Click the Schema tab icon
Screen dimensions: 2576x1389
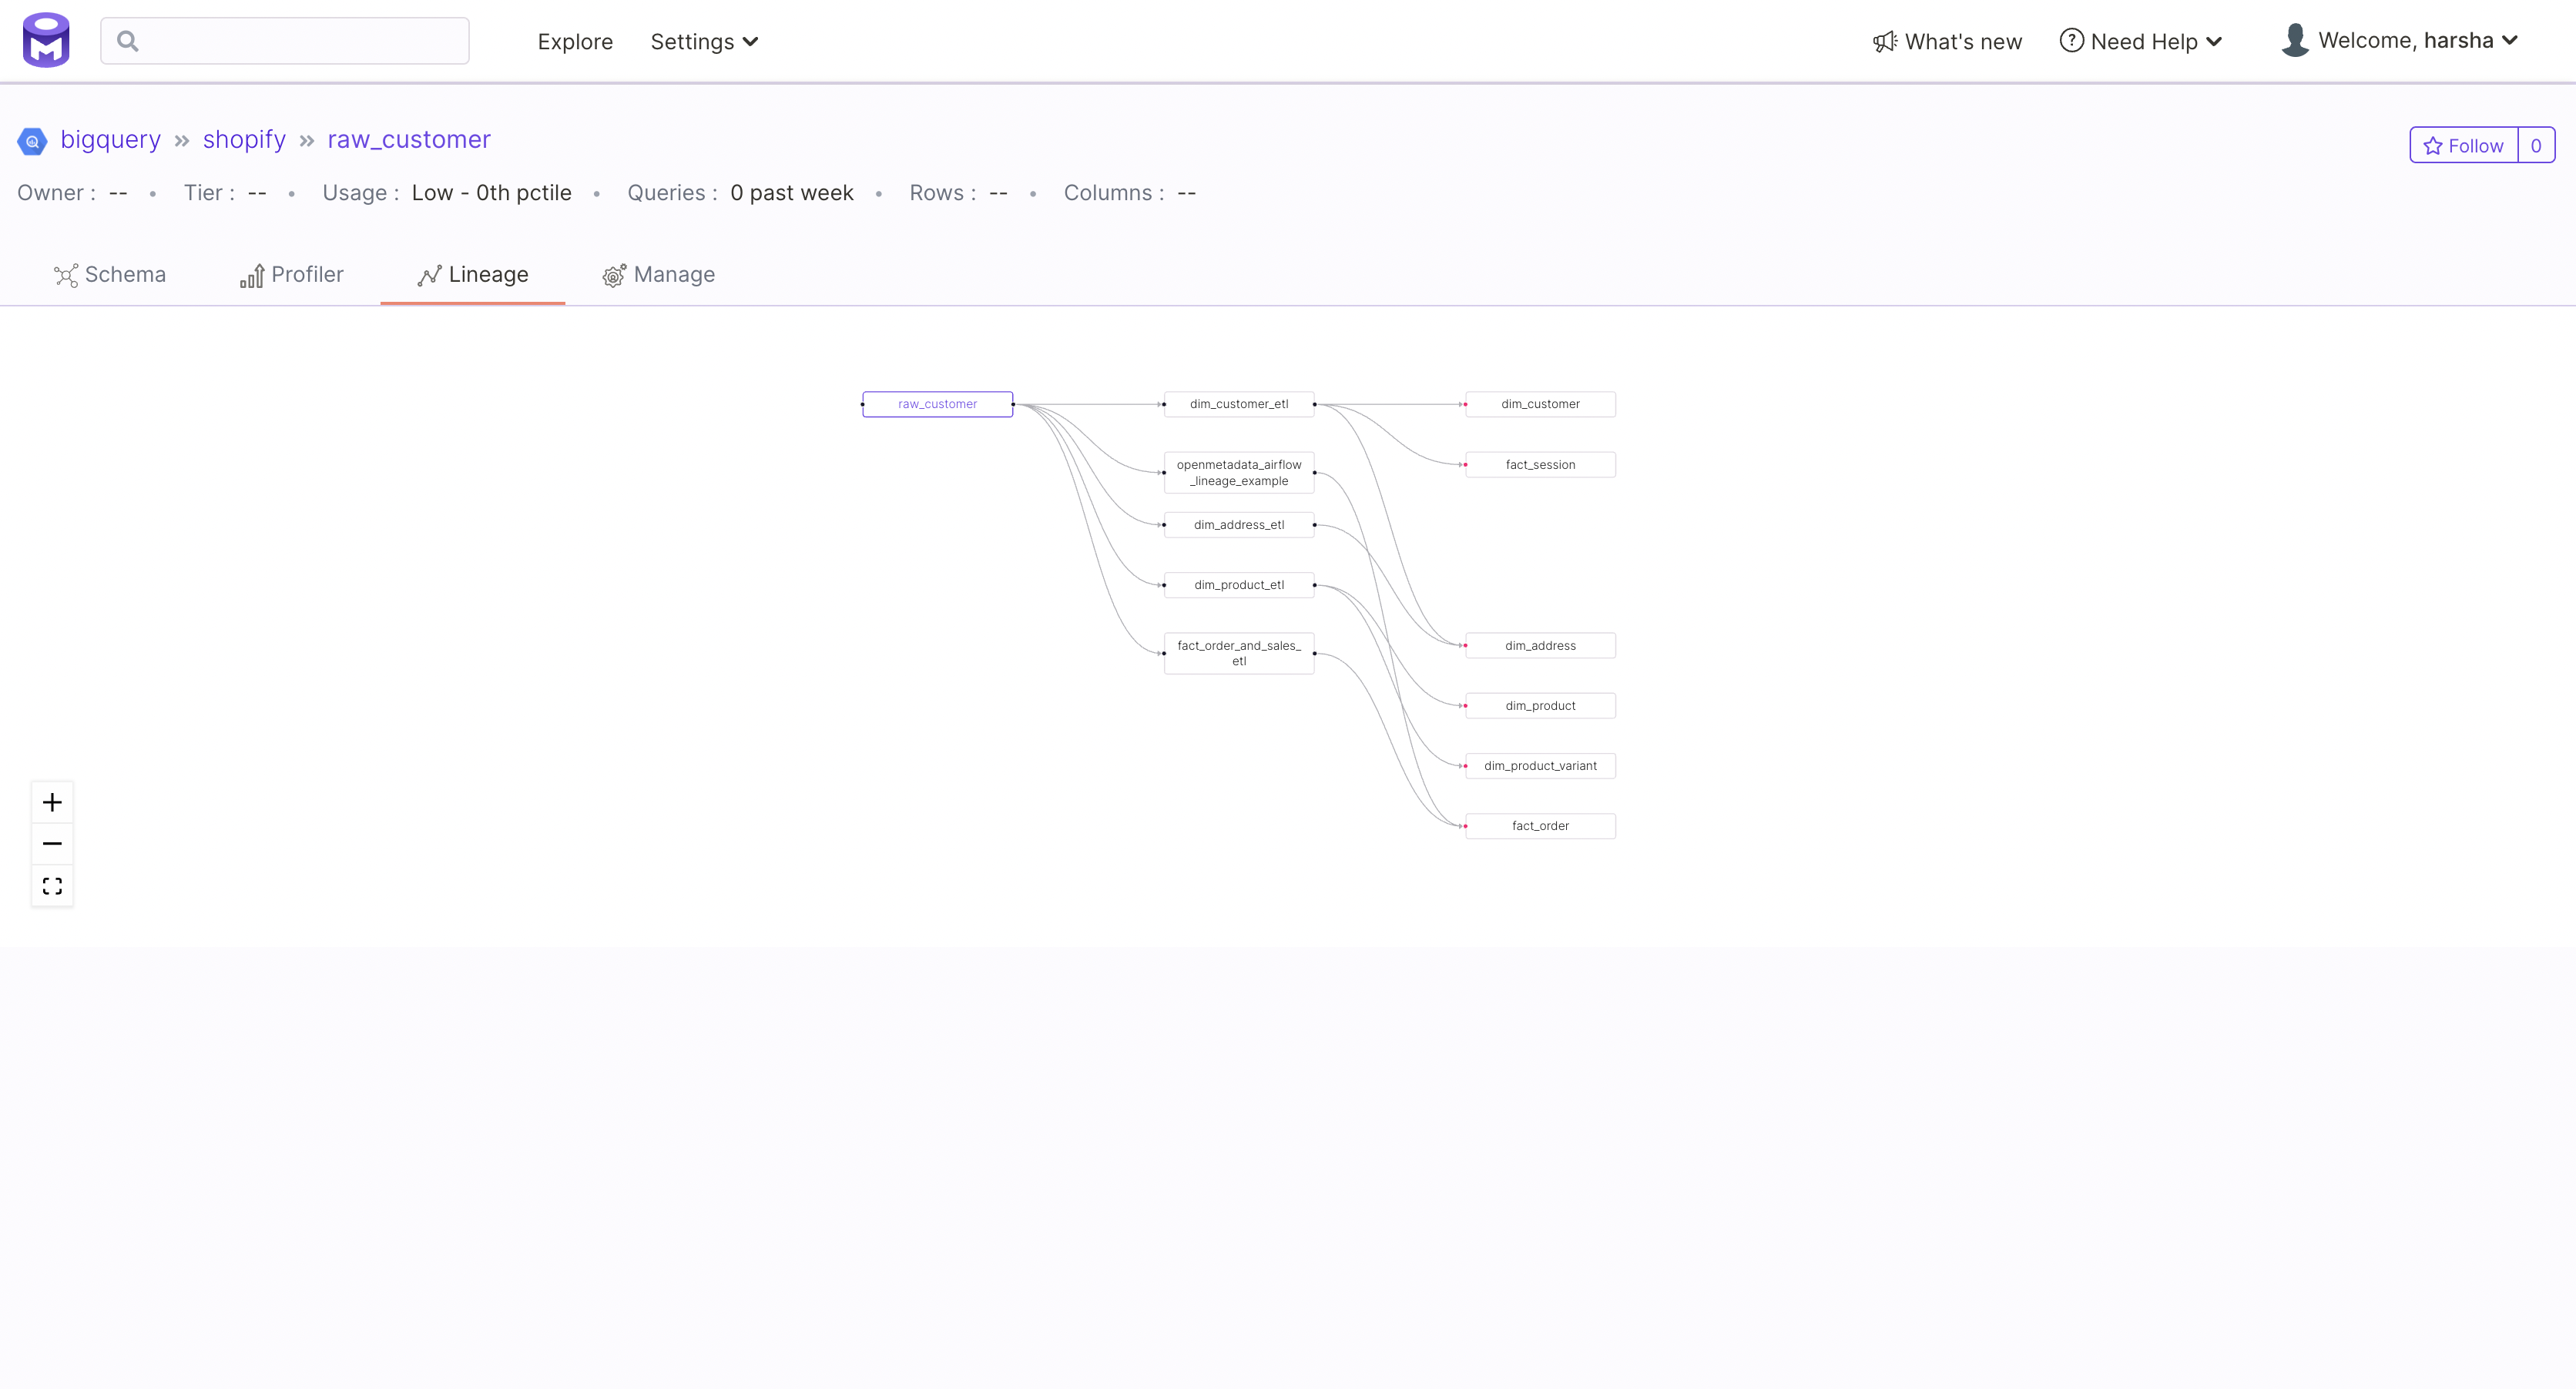66,276
